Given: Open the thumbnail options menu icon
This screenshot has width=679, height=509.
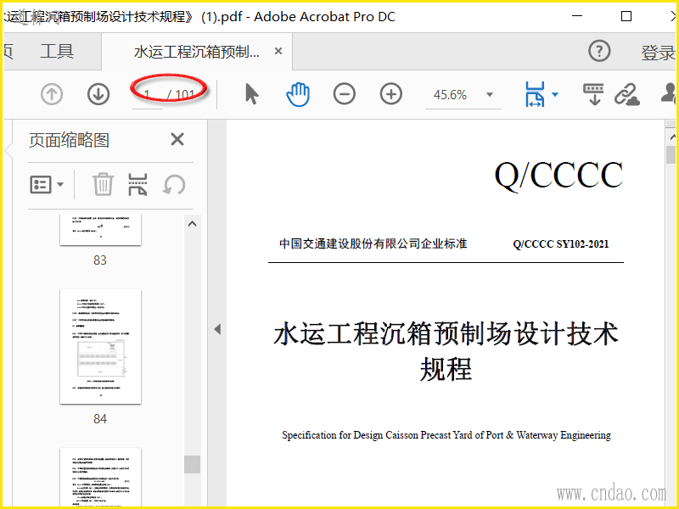Looking at the screenshot, I should [x=47, y=185].
